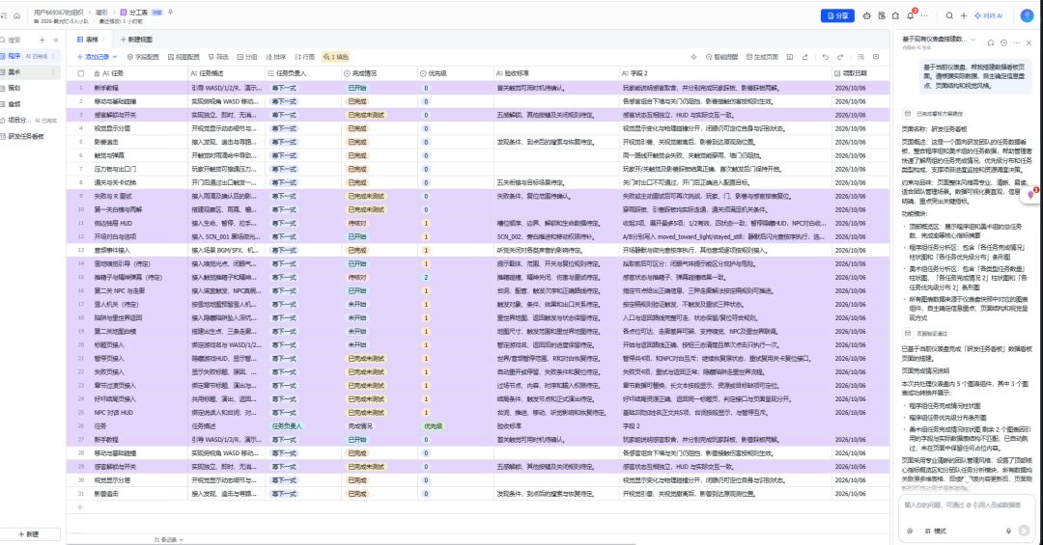Collapse the left sidebar with double-chevron icon

coord(56,40)
